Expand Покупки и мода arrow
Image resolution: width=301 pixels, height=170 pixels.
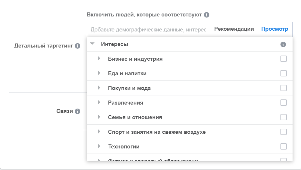tap(99, 88)
